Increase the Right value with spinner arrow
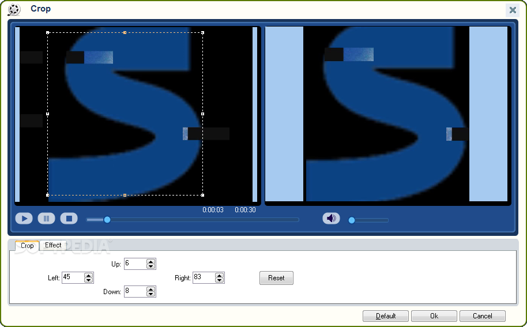 point(220,276)
